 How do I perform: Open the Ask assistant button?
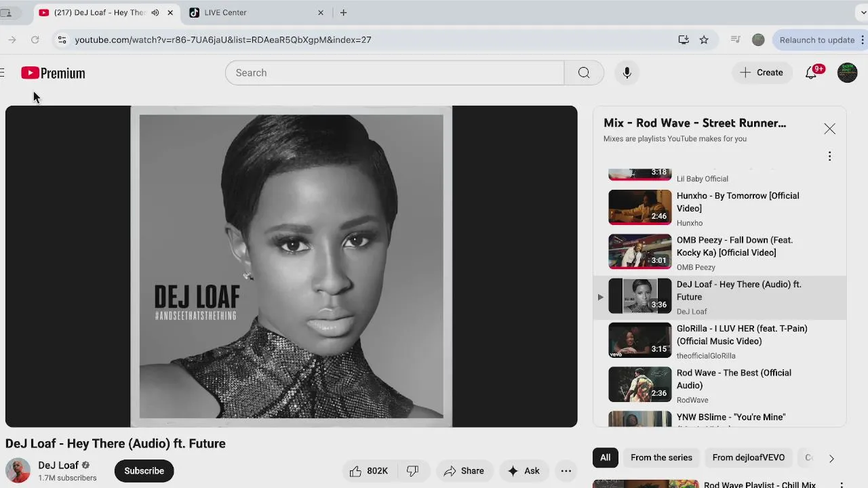(523, 471)
